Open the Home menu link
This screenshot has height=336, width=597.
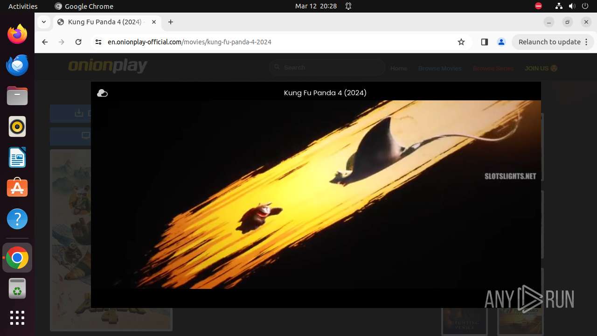[x=399, y=68]
